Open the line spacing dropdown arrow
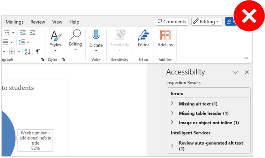The height and width of the screenshot is (158, 265). click(x=28, y=42)
